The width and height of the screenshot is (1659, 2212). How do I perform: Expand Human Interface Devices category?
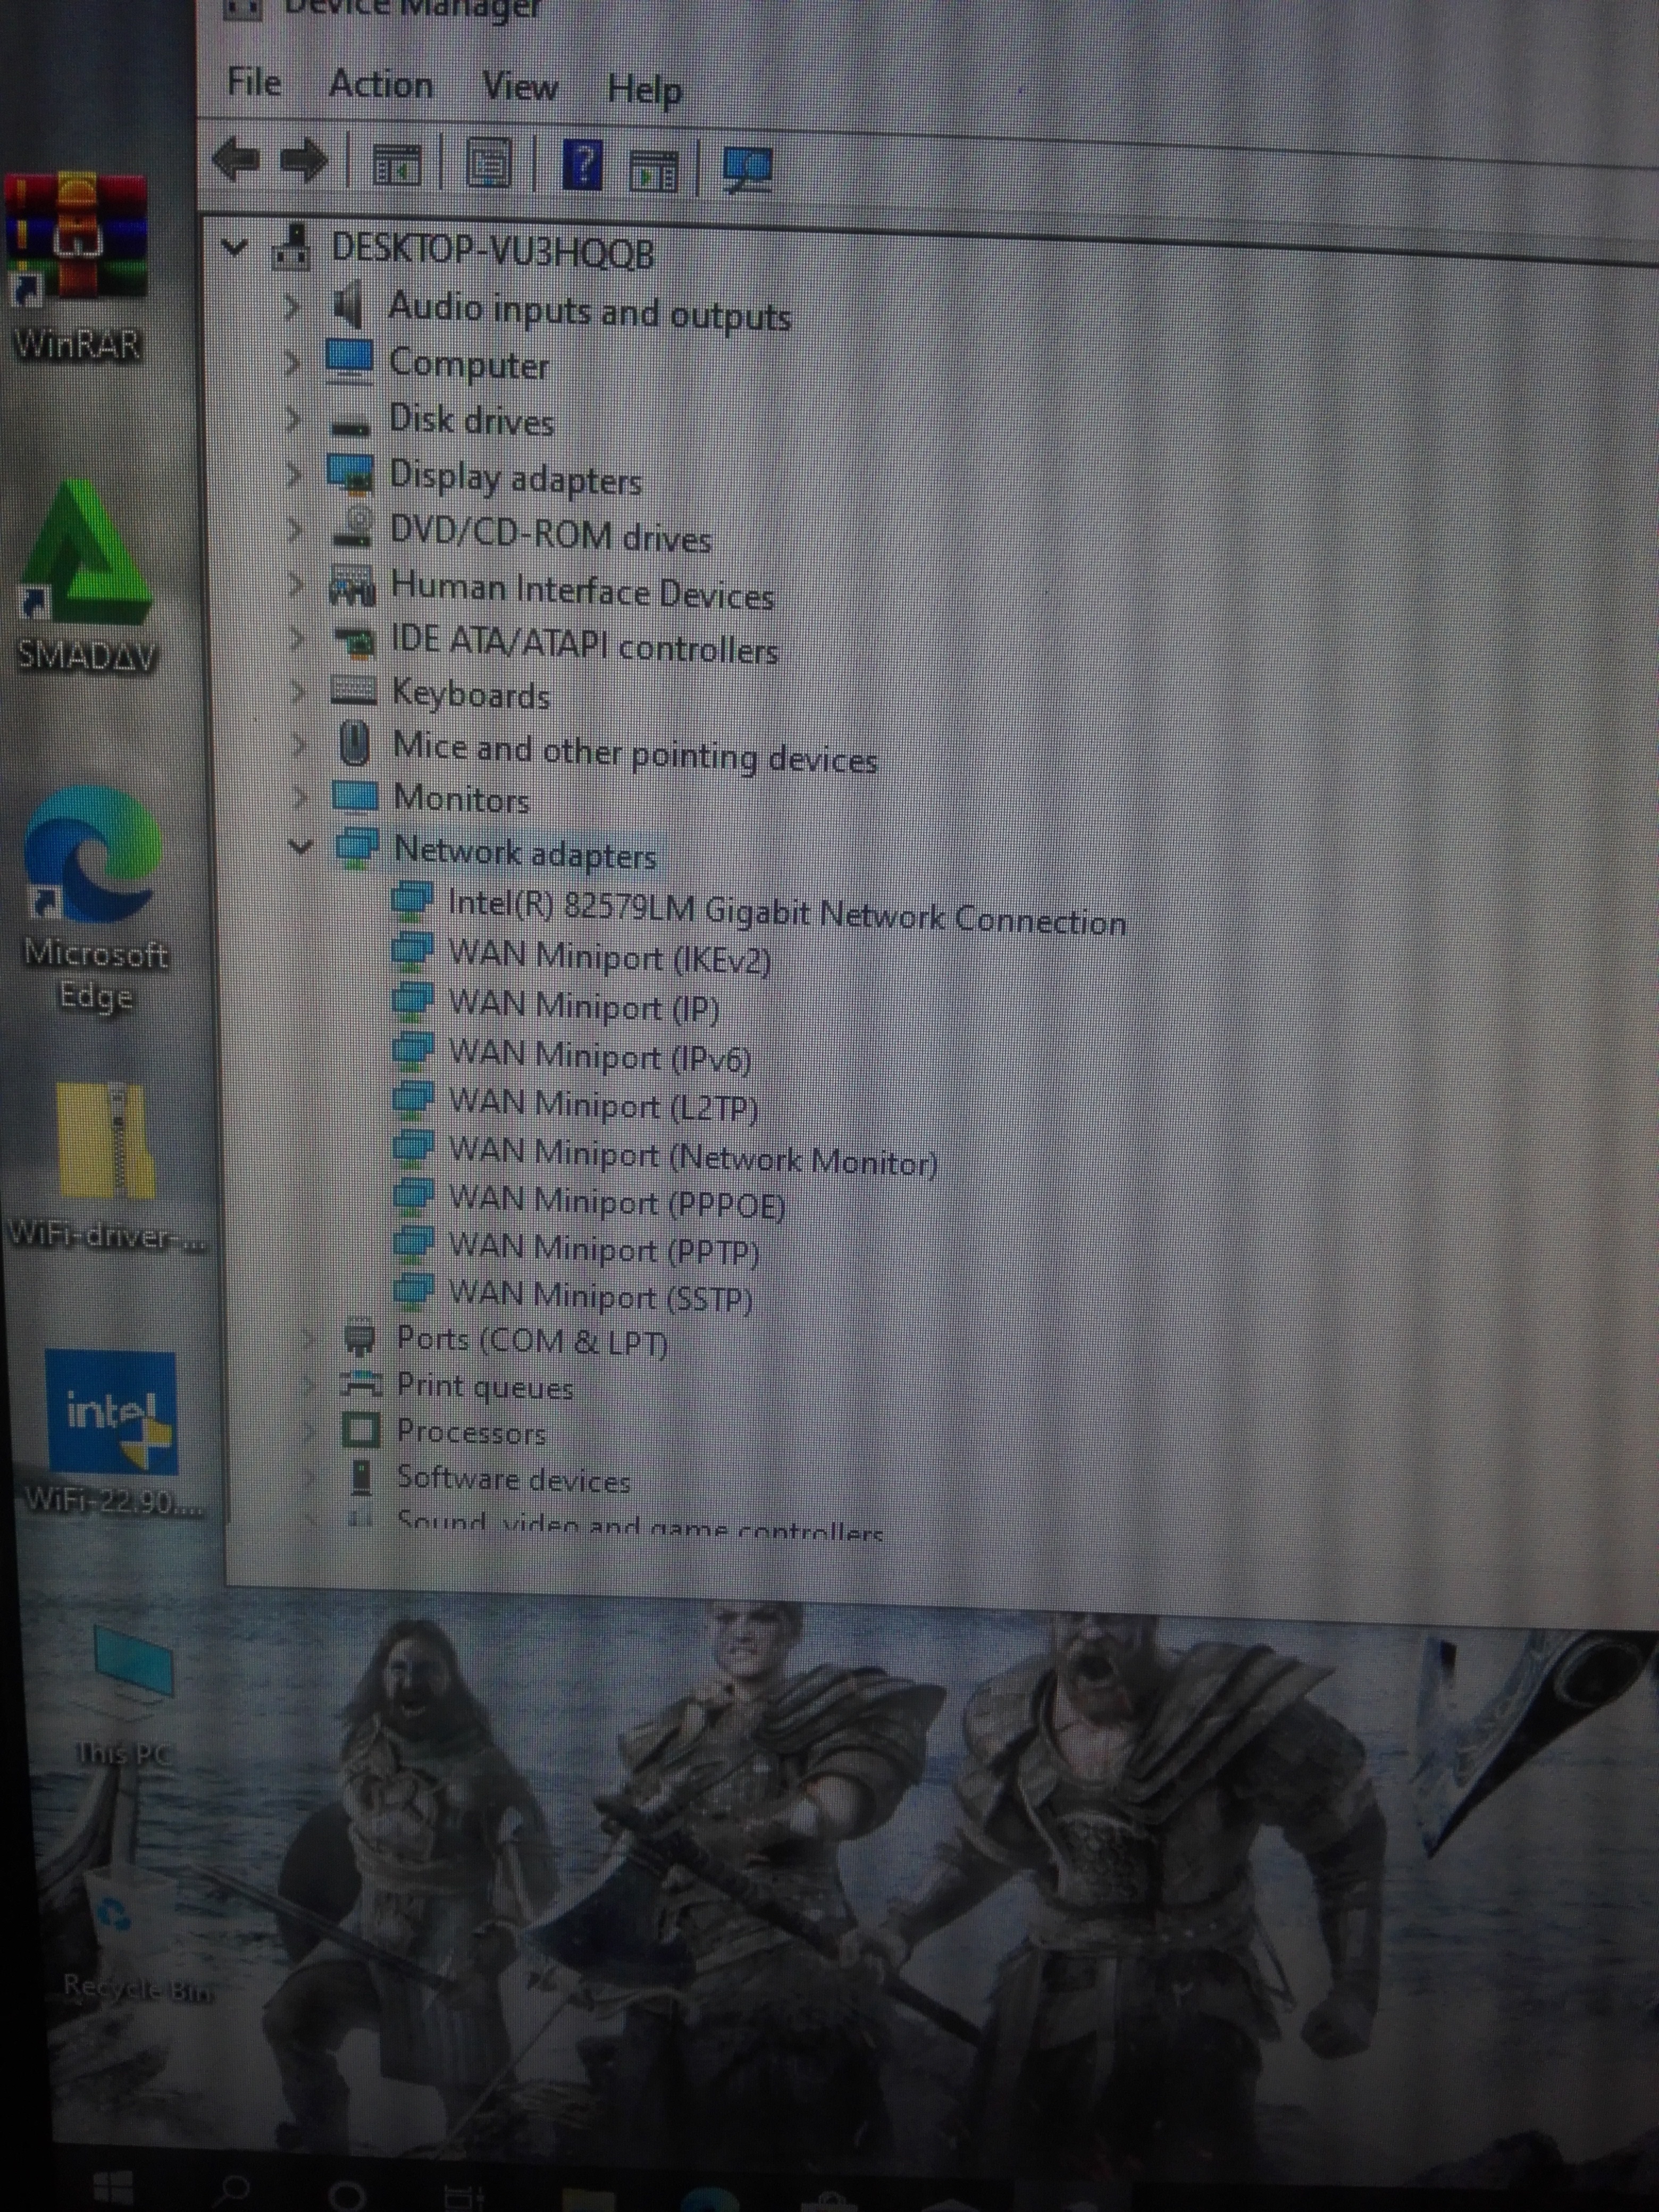[296, 584]
